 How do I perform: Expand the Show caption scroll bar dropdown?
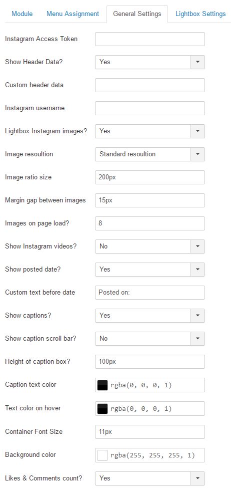tap(150, 339)
